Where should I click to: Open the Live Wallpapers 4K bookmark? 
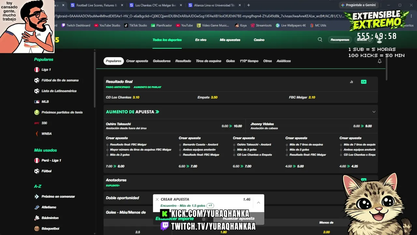tap(291, 25)
